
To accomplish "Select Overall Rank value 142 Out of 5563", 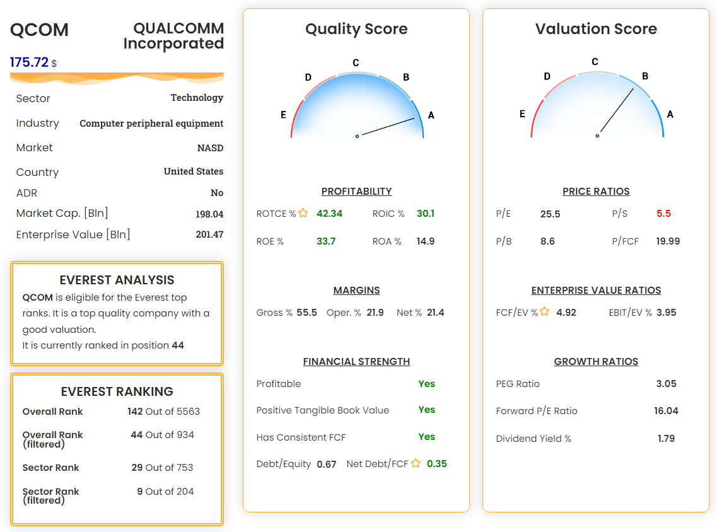I will tap(164, 412).
